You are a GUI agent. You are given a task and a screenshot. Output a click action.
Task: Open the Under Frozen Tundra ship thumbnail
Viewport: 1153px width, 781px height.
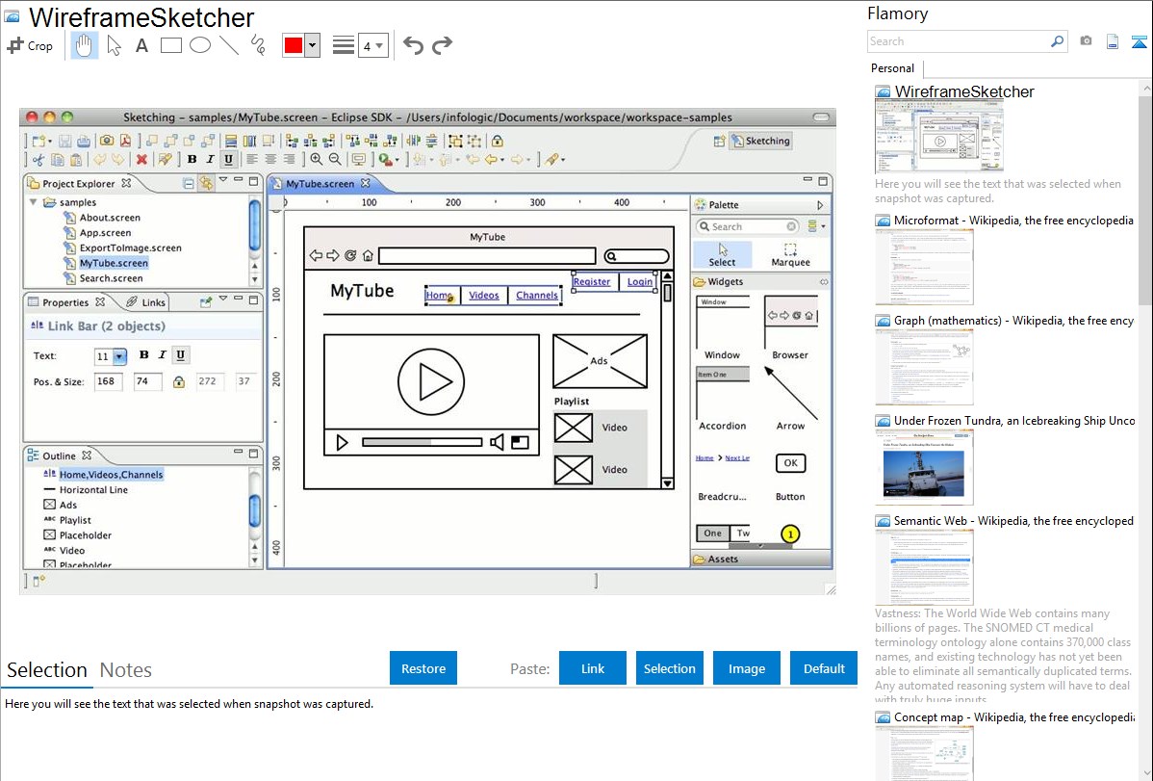click(924, 467)
